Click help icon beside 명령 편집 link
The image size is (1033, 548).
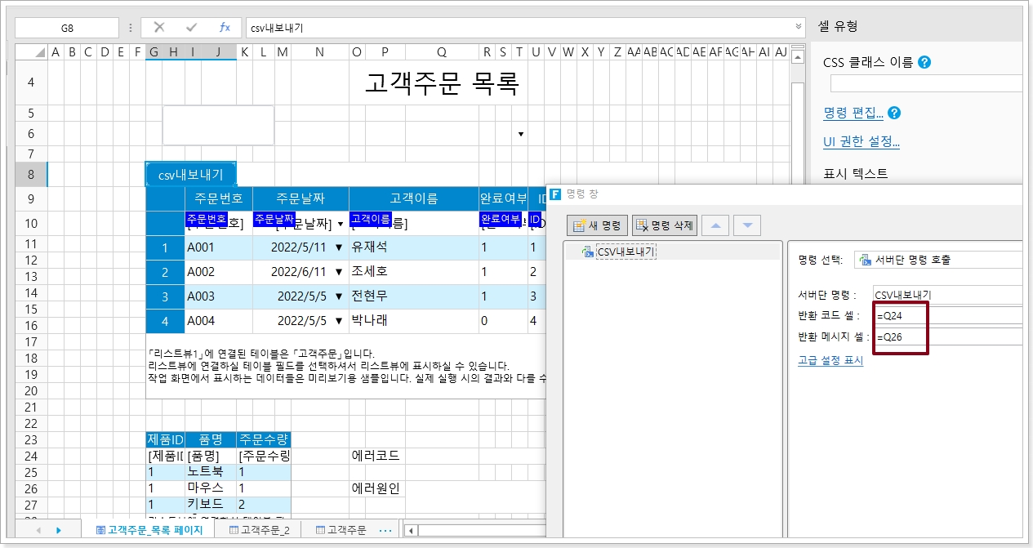click(894, 114)
